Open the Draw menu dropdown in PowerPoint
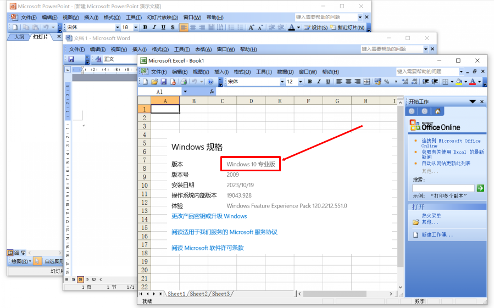 pos(21,261)
